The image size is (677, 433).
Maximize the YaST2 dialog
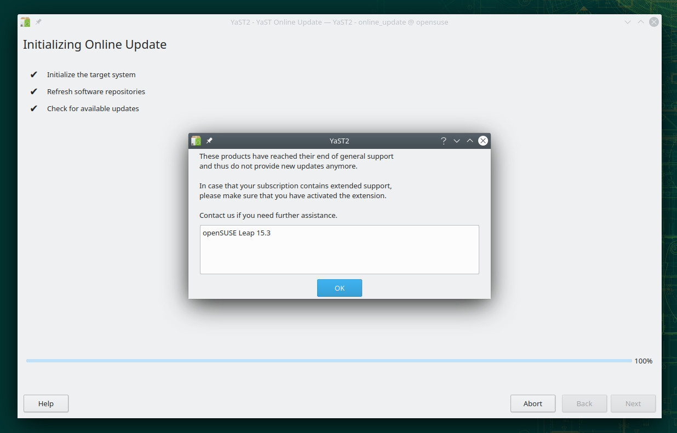pyautogui.click(x=470, y=141)
